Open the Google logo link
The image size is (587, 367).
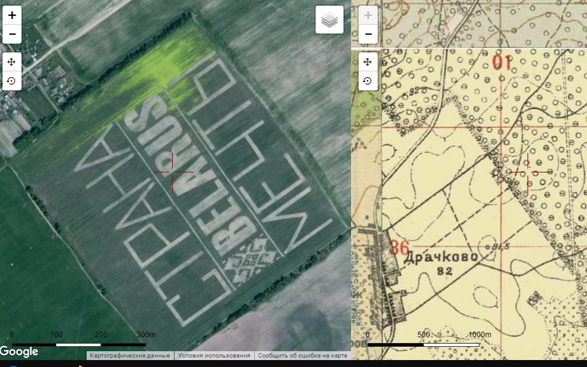(19, 351)
